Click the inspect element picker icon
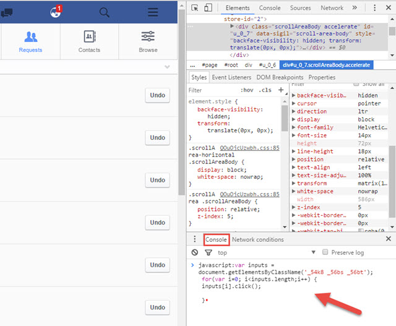Image resolution: width=396 pixels, height=326 pixels. [x=194, y=8]
